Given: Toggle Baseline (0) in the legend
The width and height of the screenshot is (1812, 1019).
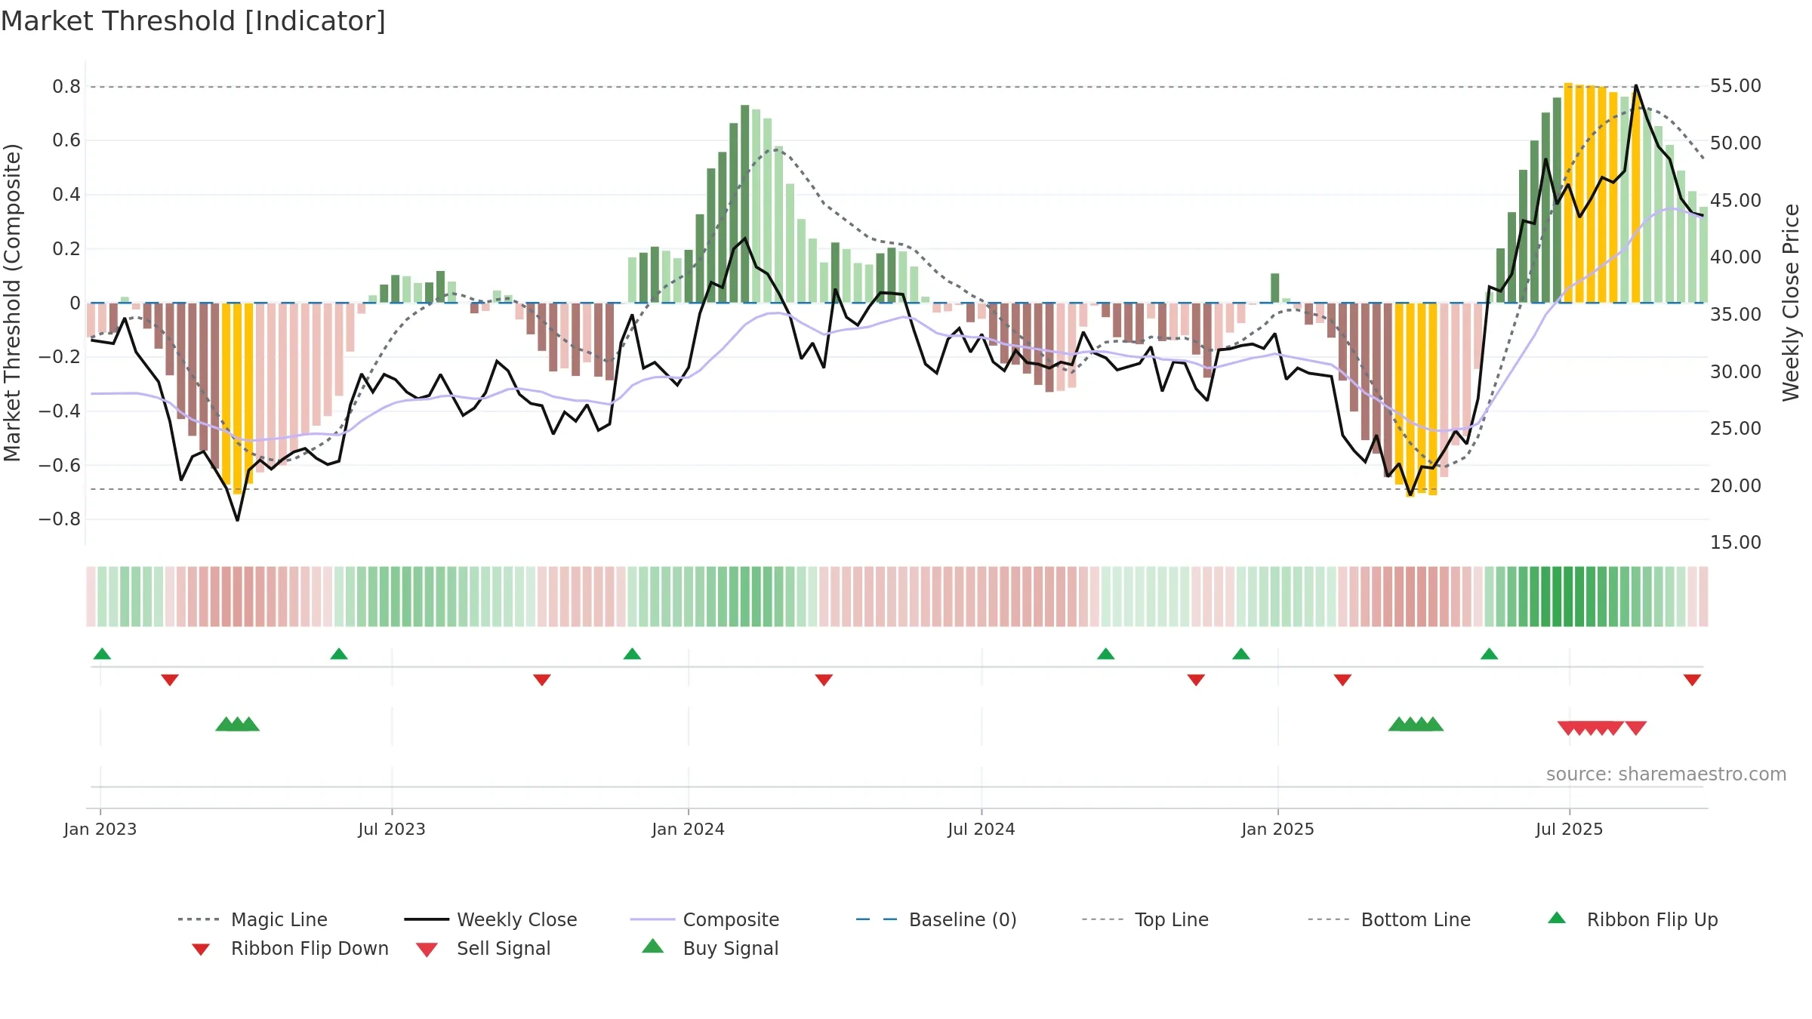Looking at the screenshot, I should pos(936,919).
